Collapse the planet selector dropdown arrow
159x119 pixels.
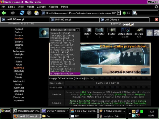(x=78, y=30)
